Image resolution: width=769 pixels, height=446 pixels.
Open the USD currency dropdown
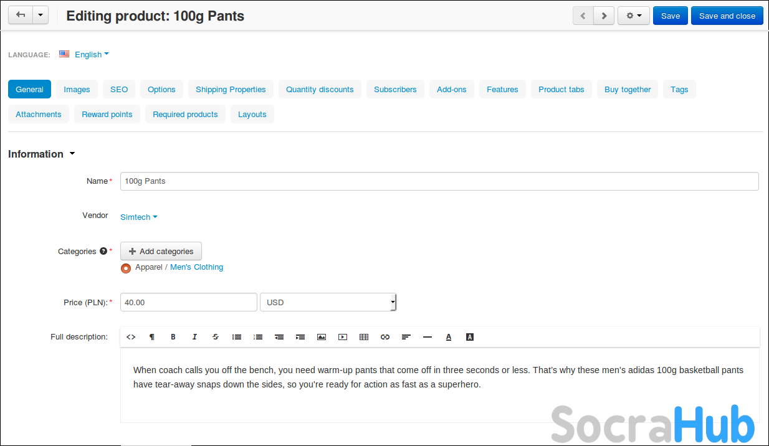click(x=328, y=302)
